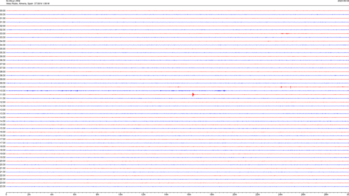Select the 01:30 row label
Image resolution: width=349 pixels, height=196 pixels.
tap(3, 22)
